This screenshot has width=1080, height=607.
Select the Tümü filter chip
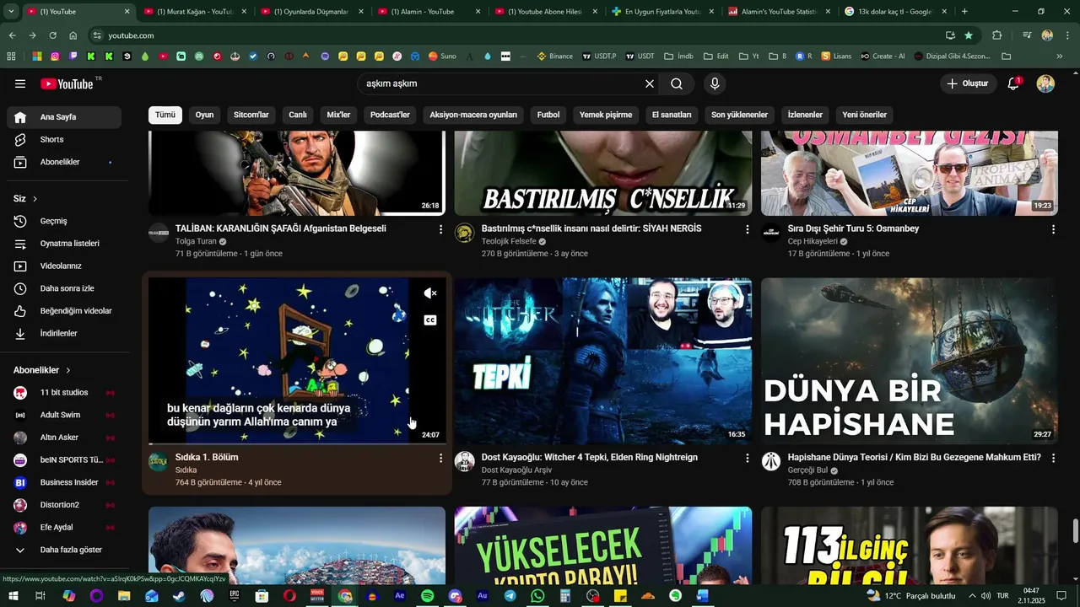pos(165,115)
